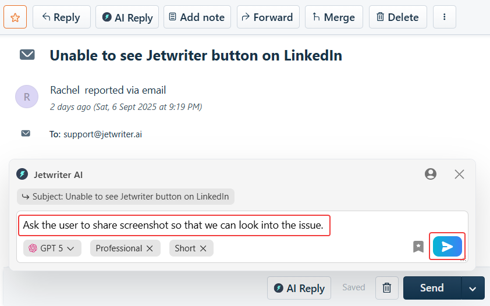
Task: Open saved prompts bookmark icon
Action: (x=418, y=247)
